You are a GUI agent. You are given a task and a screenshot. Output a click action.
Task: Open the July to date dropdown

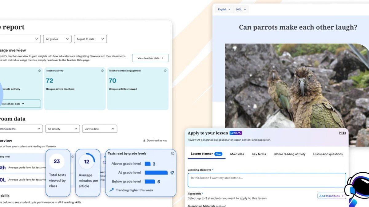[x=99, y=129]
